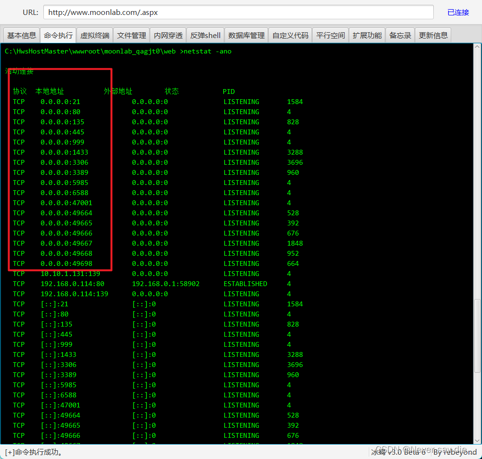
Task: Click local address 0.0.0.0:49664
Action: point(67,213)
